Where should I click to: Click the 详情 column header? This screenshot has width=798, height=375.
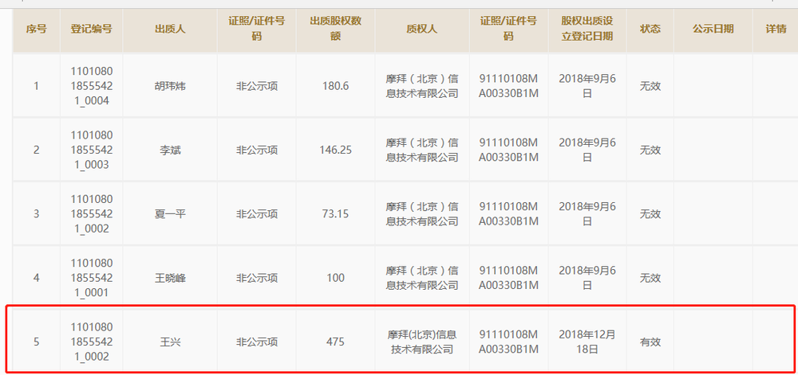[x=776, y=29]
